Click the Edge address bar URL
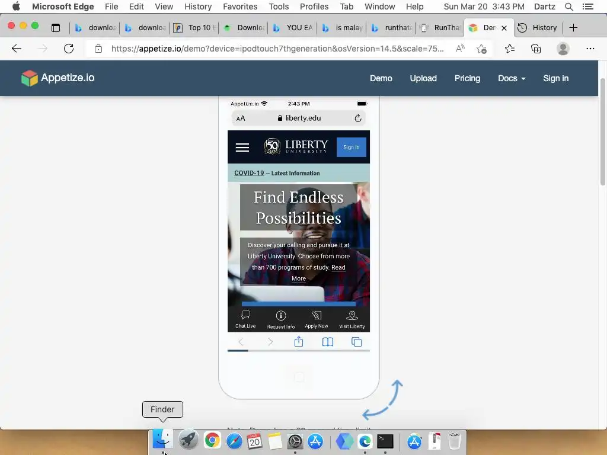607x455 pixels. 277,49
